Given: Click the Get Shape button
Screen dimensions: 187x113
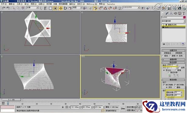Looking at the screenshot, I should tap(179, 53).
